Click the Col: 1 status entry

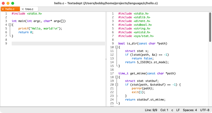pyautogui.click(x=164, y=110)
